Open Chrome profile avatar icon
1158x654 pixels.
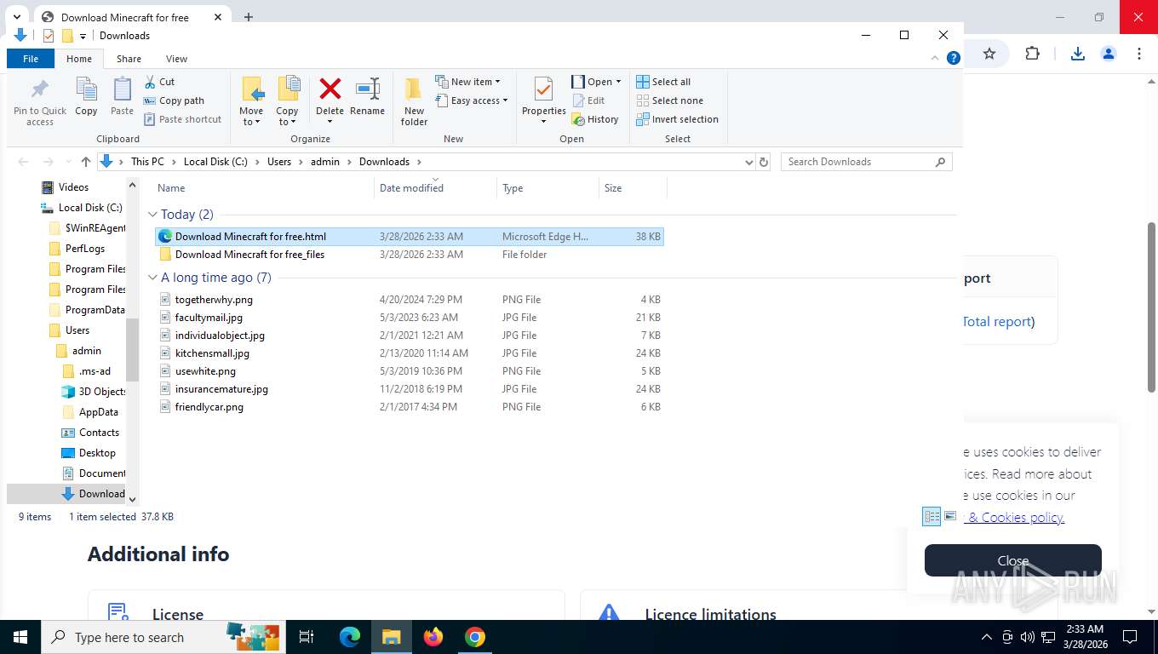[x=1109, y=54]
